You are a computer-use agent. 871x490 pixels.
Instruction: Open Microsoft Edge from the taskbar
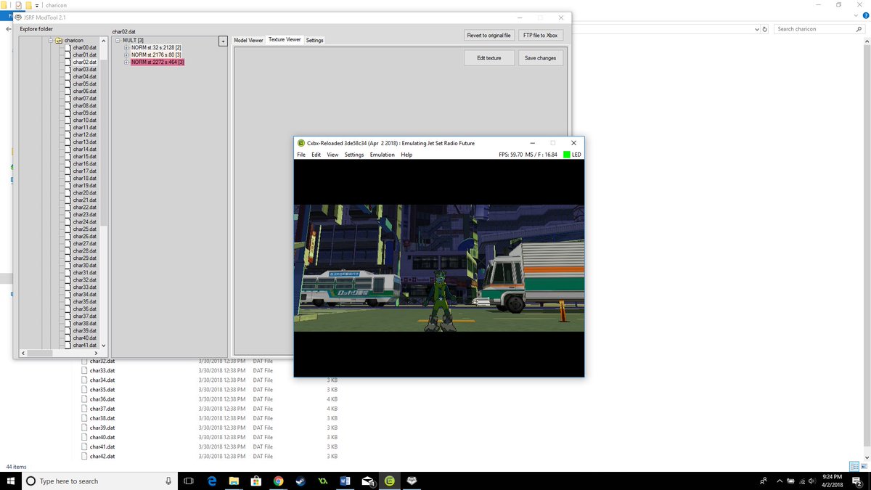[x=212, y=481]
